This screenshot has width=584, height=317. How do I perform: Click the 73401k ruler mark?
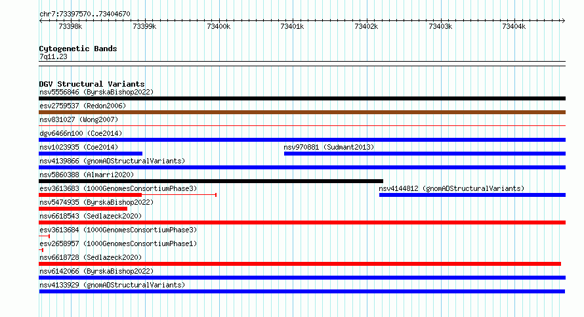click(293, 26)
